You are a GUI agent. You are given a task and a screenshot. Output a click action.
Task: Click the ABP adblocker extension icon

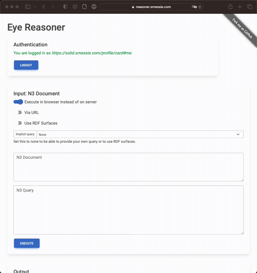tap(94, 7)
